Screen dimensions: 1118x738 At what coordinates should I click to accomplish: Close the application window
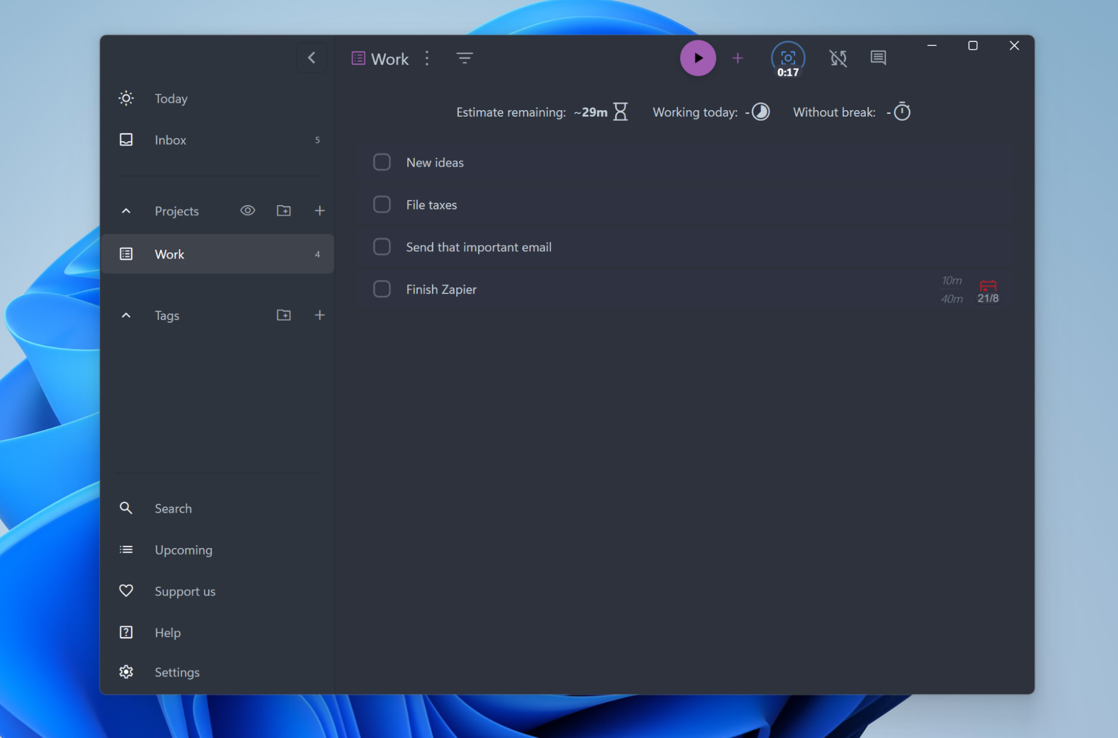(x=1014, y=46)
